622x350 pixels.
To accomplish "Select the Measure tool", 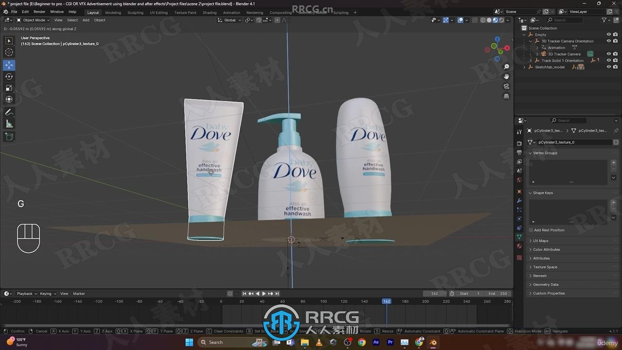I will point(9,124).
